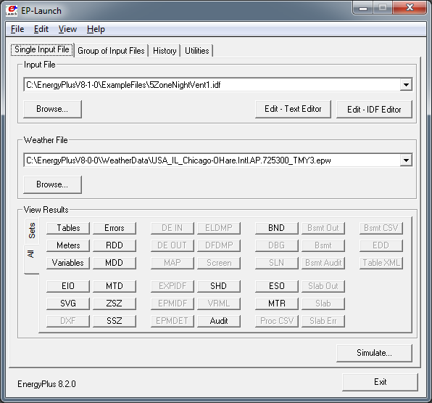
Task: View the Tables results
Action: point(68,228)
